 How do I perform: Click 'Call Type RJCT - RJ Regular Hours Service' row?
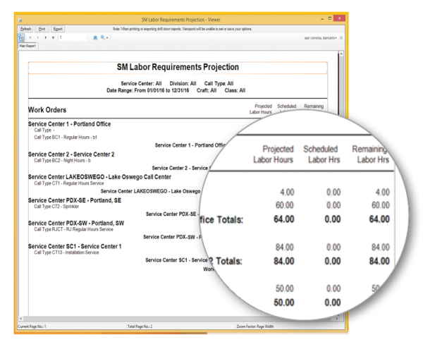tap(73, 229)
